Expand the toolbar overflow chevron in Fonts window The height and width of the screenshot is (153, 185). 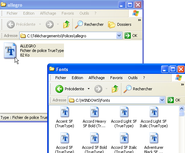click(x=183, y=85)
